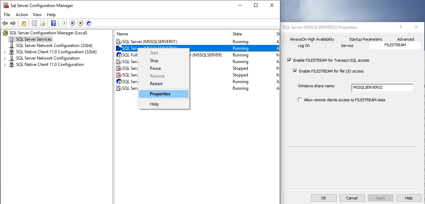425x204 pixels.
Task: Click the Windows share name text field
Action: pos(382,88)
